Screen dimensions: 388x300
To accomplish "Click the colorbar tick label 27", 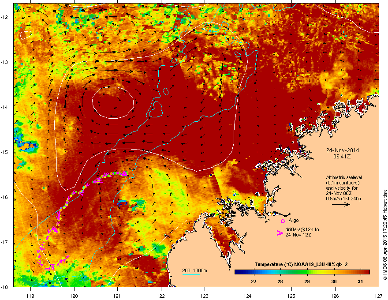I will pos(254,281).
